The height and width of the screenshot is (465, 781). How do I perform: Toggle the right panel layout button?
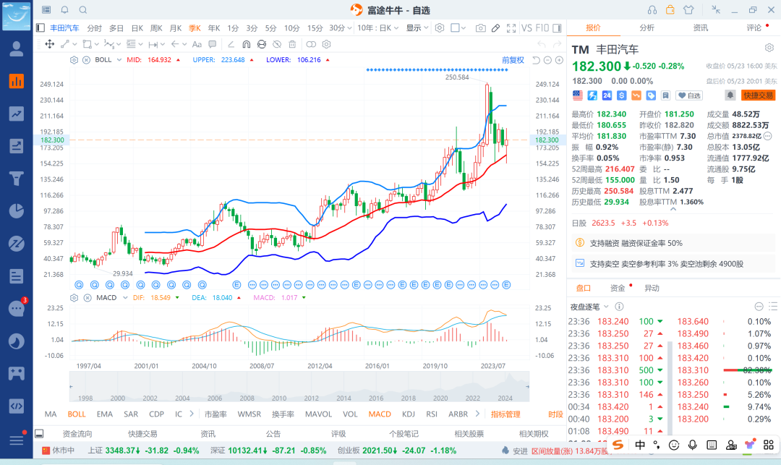click(557, 28)
